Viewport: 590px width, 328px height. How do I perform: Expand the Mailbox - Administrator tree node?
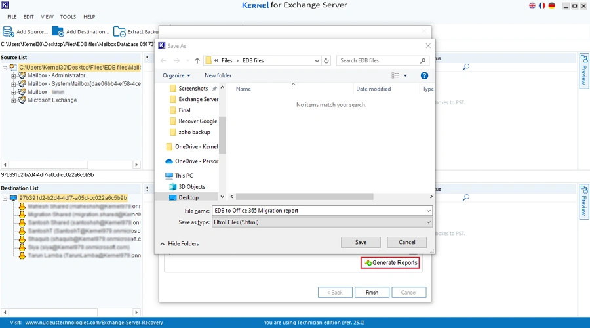13,75
